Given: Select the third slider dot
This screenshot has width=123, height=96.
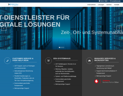Looking at the screenshot, I should click(x=62, y=47).
